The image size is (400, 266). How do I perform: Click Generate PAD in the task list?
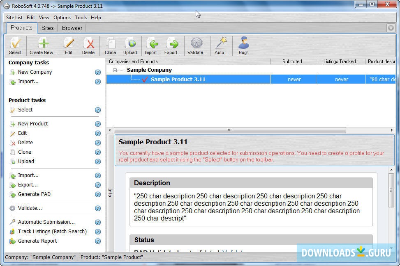tap(34, 194)
